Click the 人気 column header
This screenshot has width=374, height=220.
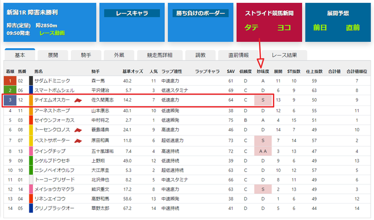(154, 71)
